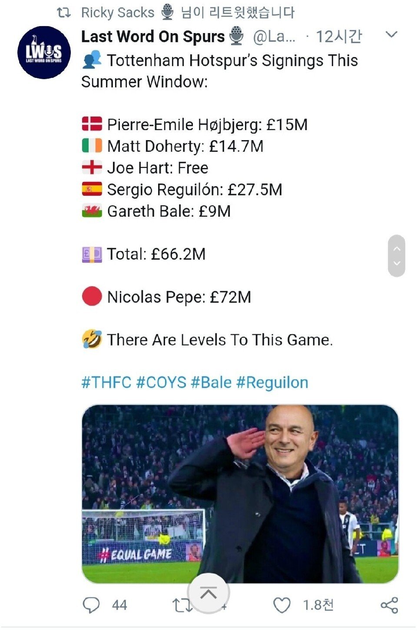Viewport: 417px width, 634px height.
Task: Tap the 44 replies count
Action: point(119,605)
